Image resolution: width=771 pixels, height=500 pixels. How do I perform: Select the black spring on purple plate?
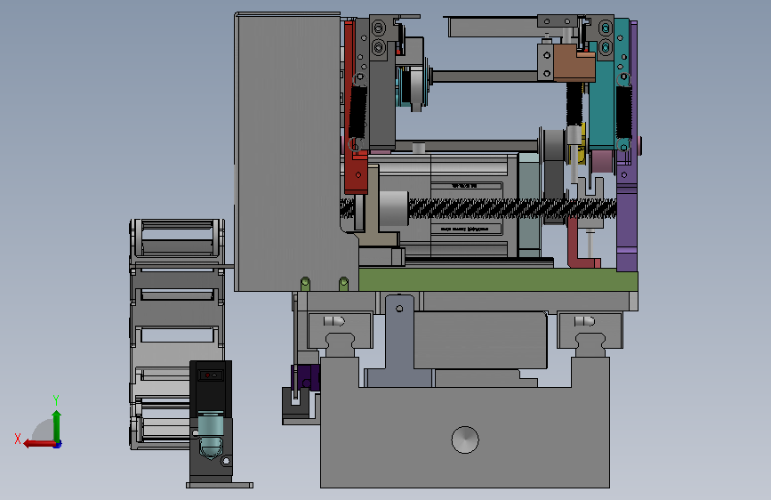point(623,112)
